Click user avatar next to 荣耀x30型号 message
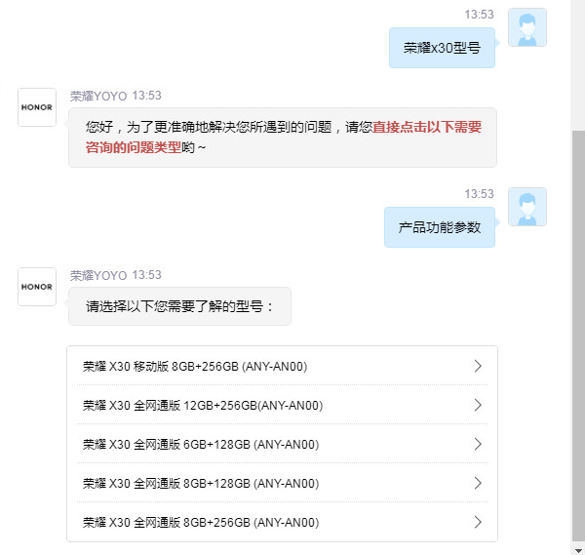 pyautogui.click(x=527, y=27)
